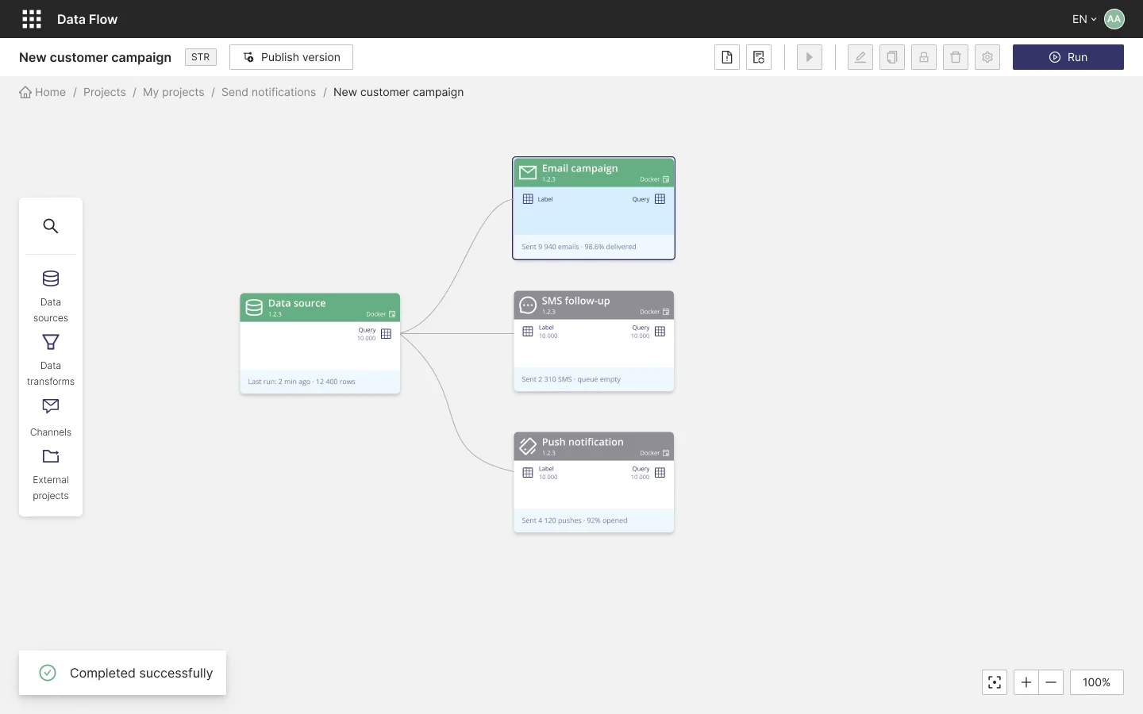The height and width of the screenshot is (714, 1143).
Task: Open Data transforms in side panel
Action: [x=51, y=361]
